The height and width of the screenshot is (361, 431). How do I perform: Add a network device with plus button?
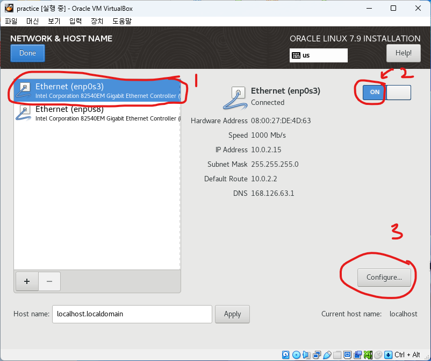tap(27, 281)
